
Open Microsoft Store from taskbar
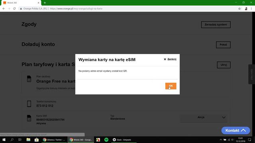[37, 139]
